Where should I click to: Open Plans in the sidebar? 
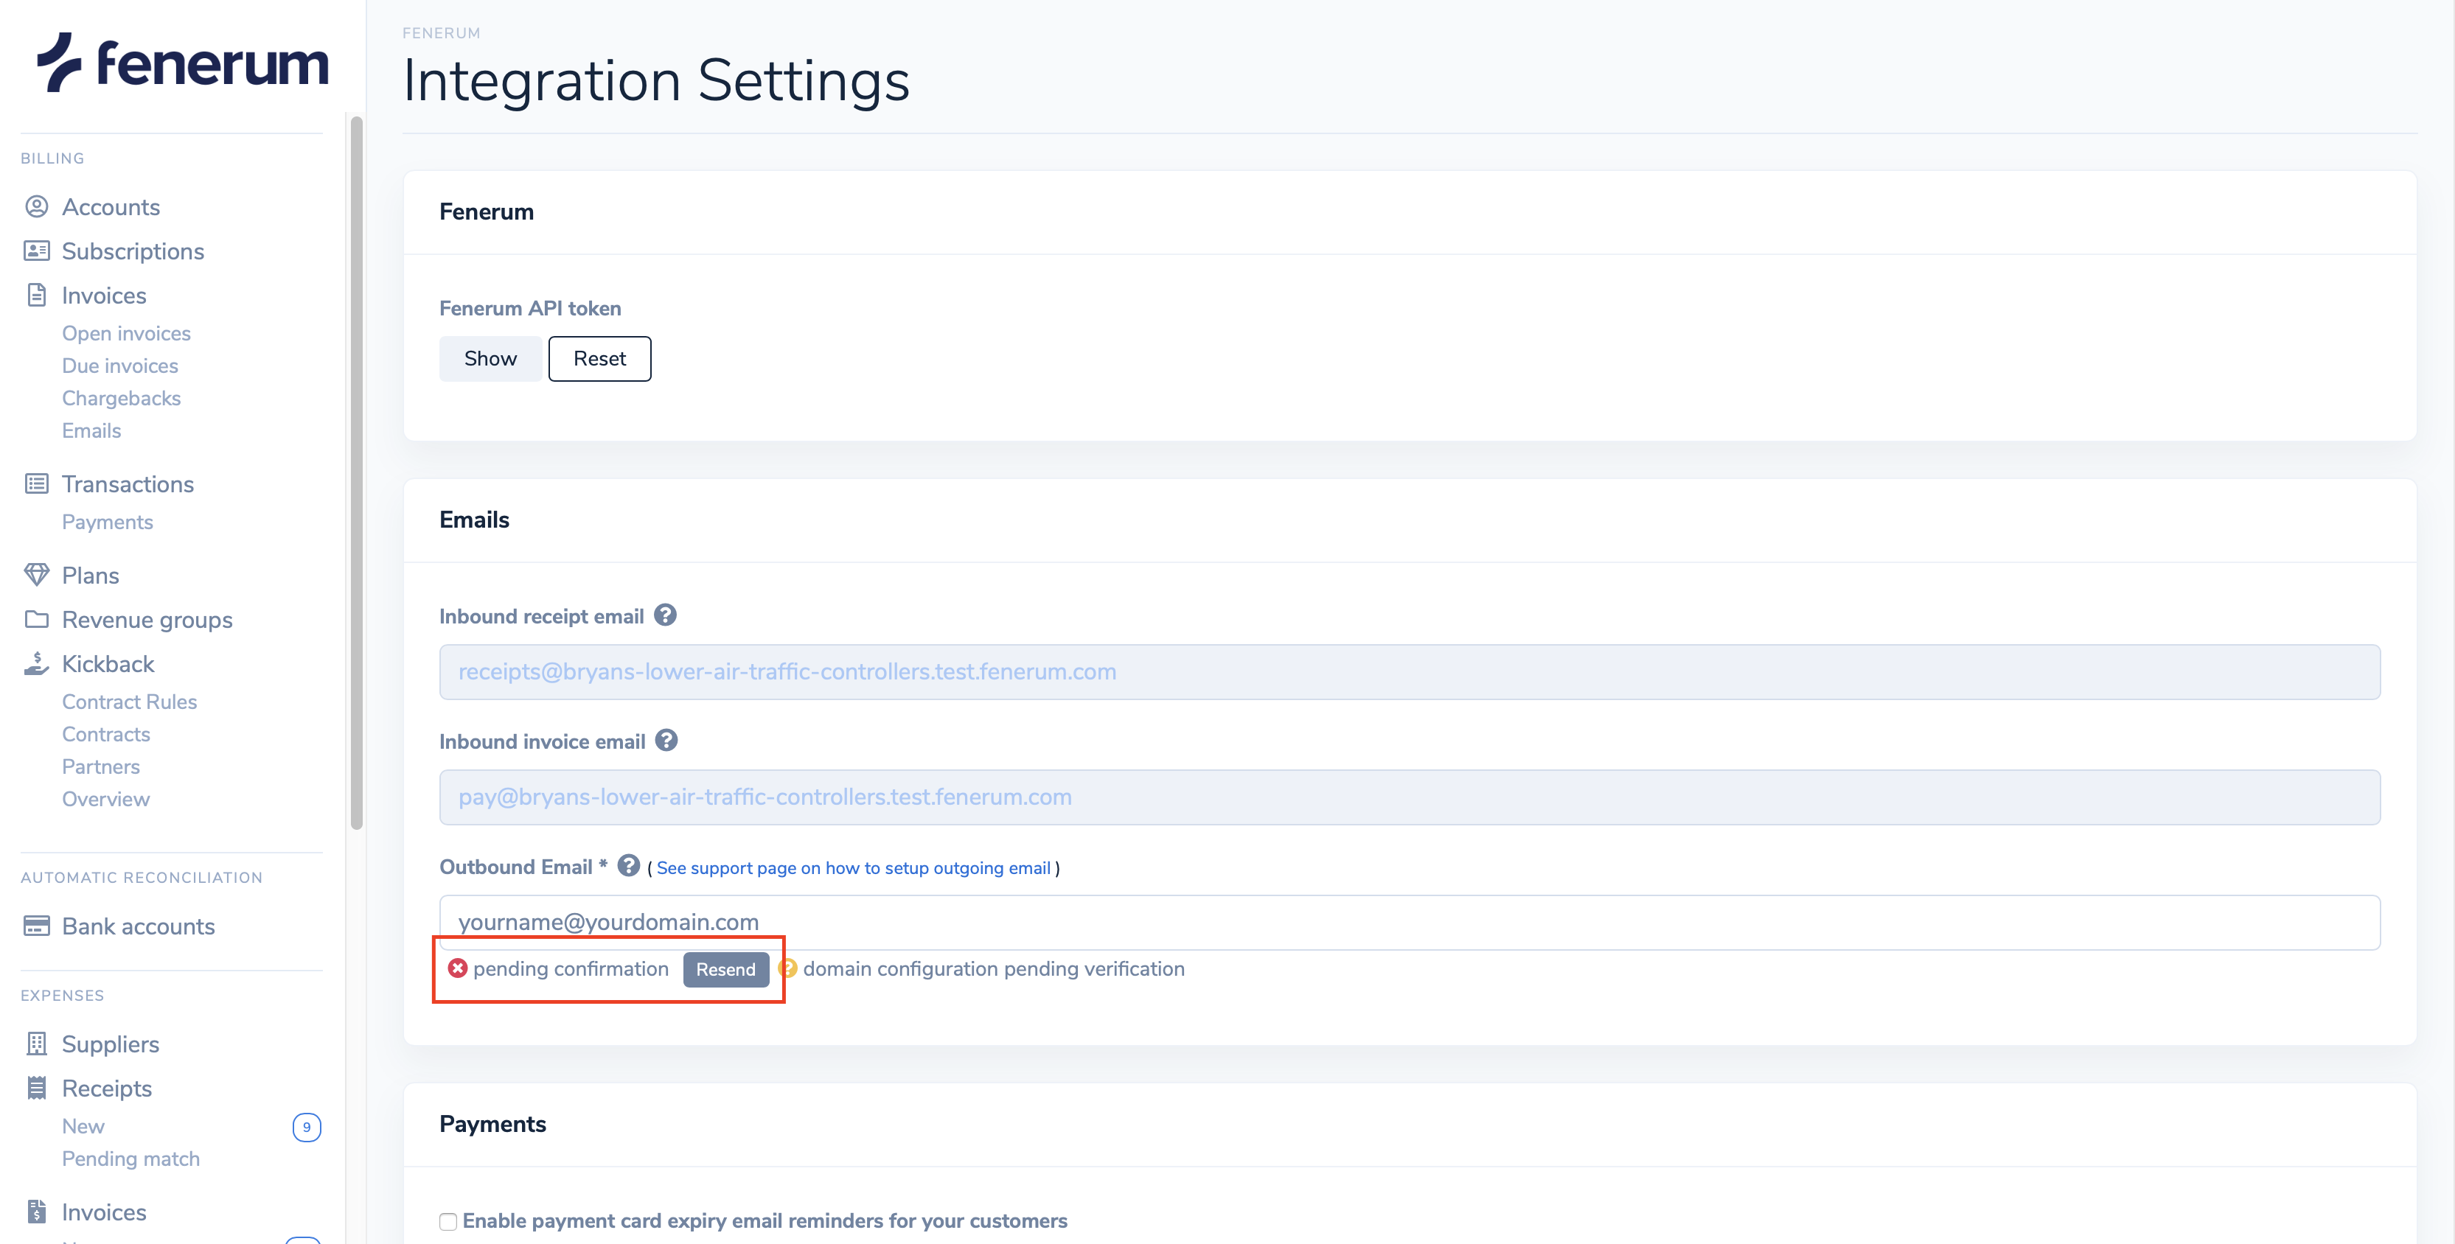coord(91,576)
